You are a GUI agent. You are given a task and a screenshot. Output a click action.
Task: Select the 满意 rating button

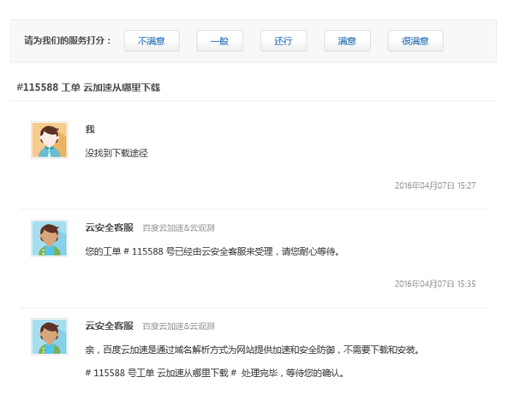point(347,41)
